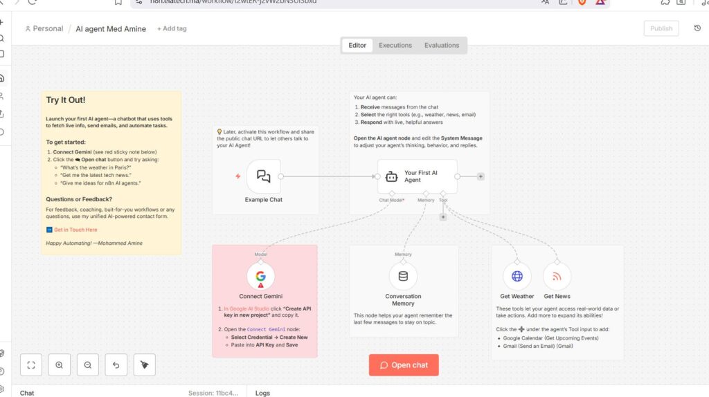Click the Try It Out! sticky note heading
The image size is (709, 397).
click(66, 100)
